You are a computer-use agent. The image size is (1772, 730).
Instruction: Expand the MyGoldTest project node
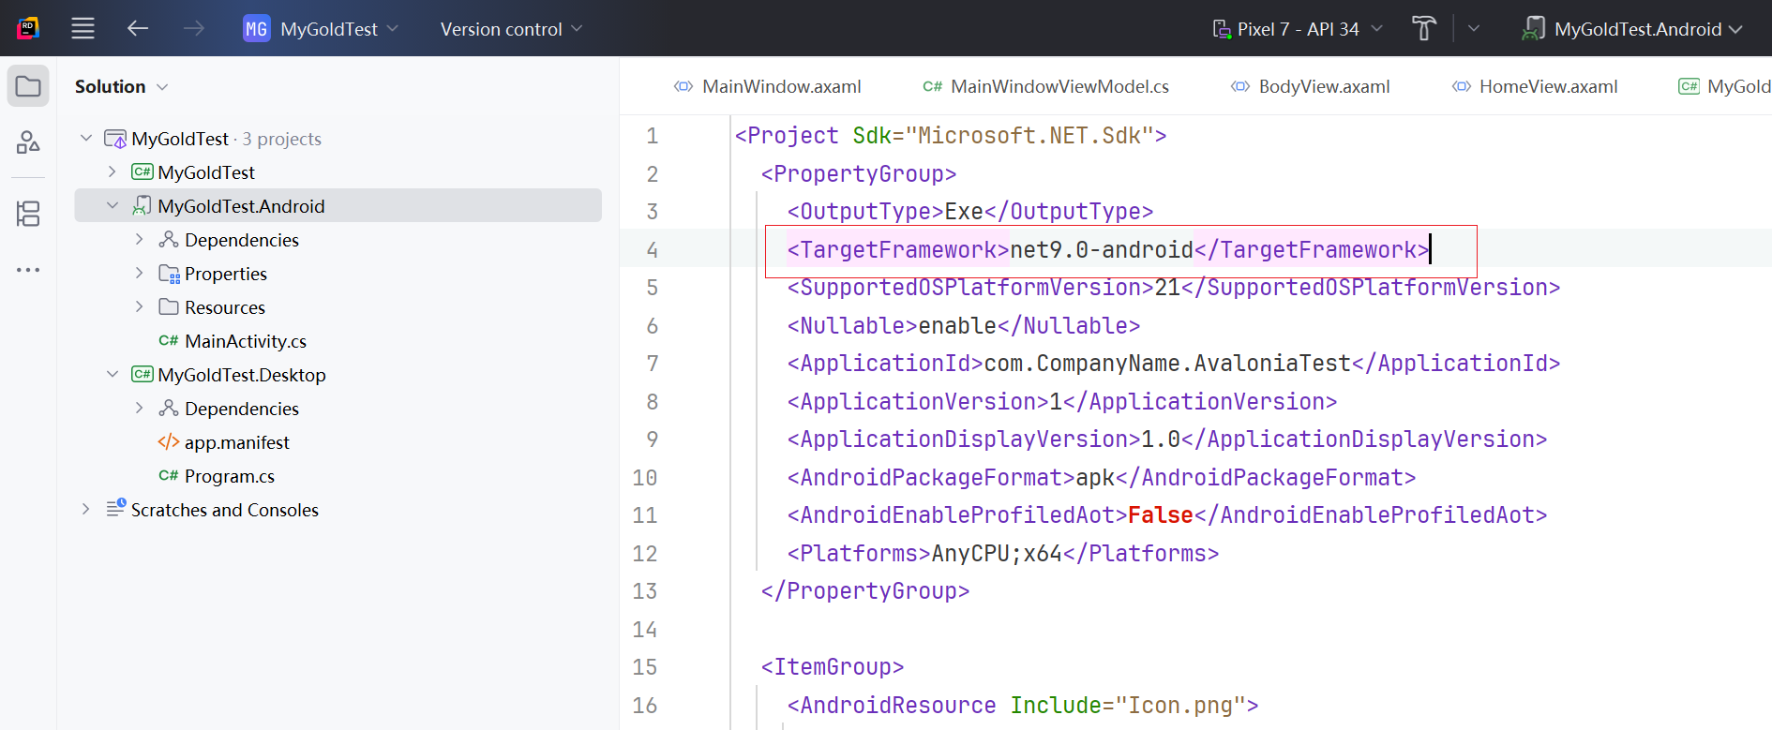[113, 171]
